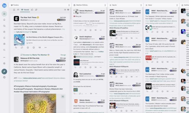Reply to The Telegraph British diplomats post
This screenshot has width=189, height=113.
[147, 32]
